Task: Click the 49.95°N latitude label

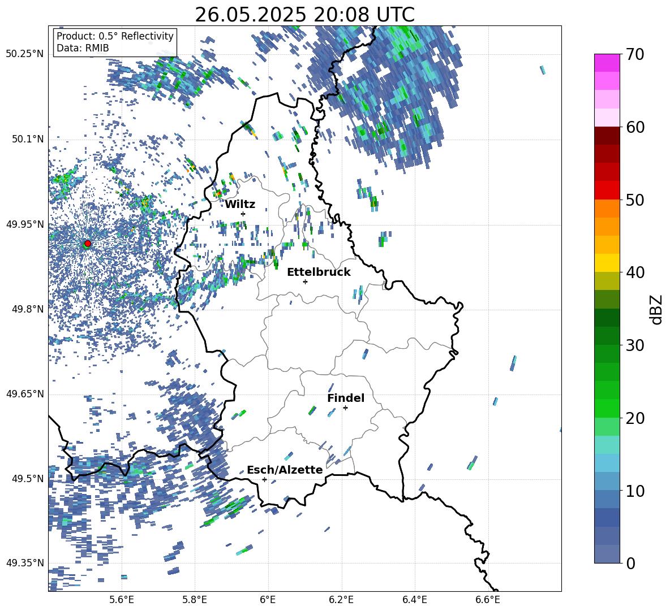Action: click(x=25, y=224)
